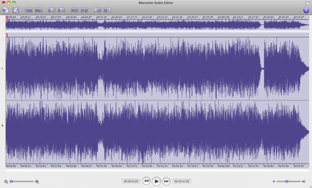Click the overview waveform strip at the top
The height and width of the screenshot is (188, 312).
click(x=157, y=25)
